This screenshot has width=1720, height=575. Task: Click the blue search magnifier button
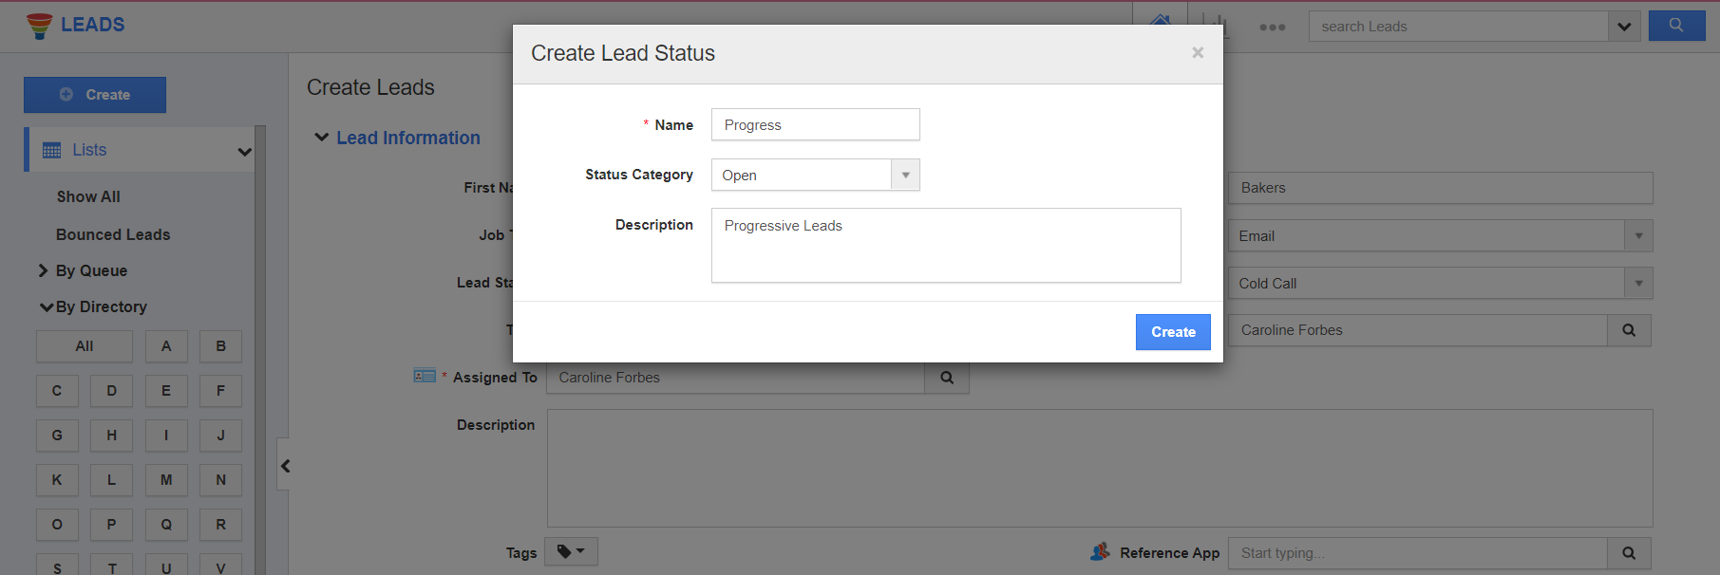[1676, 26]
